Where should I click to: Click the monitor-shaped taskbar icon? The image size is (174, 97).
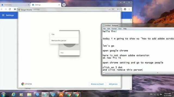click(x=53, y=95)
